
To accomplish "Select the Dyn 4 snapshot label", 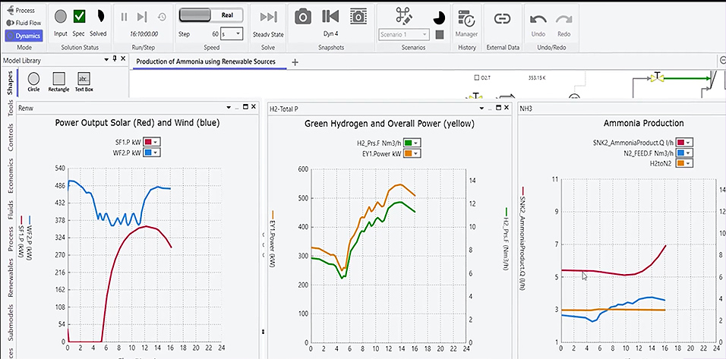I will point(330,33).
